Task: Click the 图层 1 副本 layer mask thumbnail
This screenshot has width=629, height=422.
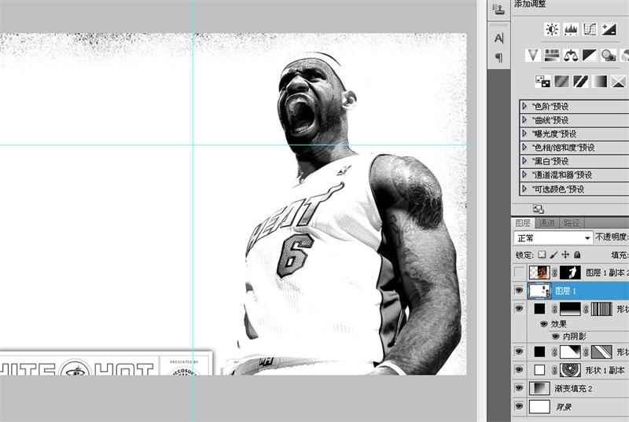Action: (569, 273)
